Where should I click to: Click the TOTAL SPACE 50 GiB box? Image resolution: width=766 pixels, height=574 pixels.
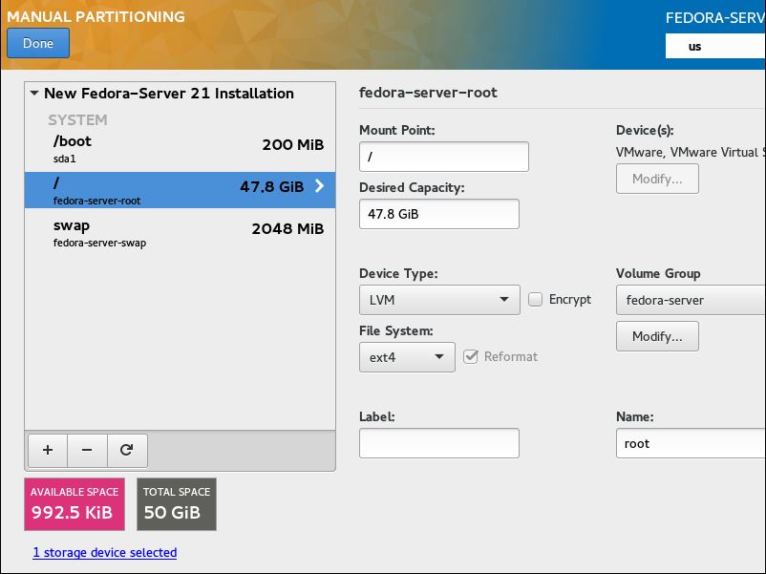click(x=177, y=504)
